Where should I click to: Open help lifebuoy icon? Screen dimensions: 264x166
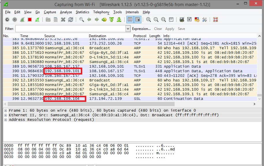coord(216,20)
